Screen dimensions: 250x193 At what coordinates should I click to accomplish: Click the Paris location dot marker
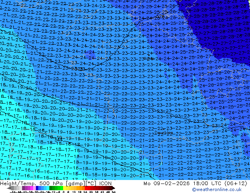tap(149, 55)
